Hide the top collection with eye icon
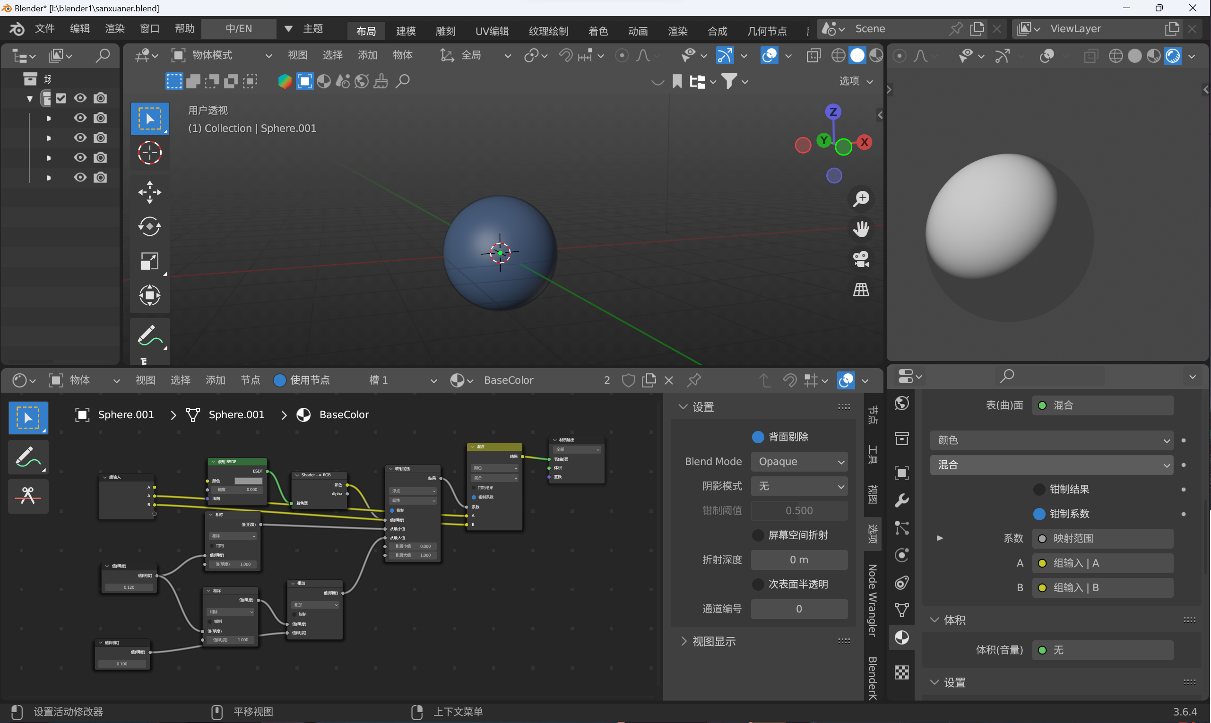The width and height of the screenshot is (1211, 723). click(x=80, y=98)
